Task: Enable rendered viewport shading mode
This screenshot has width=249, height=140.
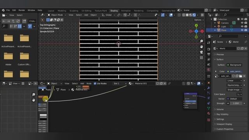Action: [x=194, y=15]
